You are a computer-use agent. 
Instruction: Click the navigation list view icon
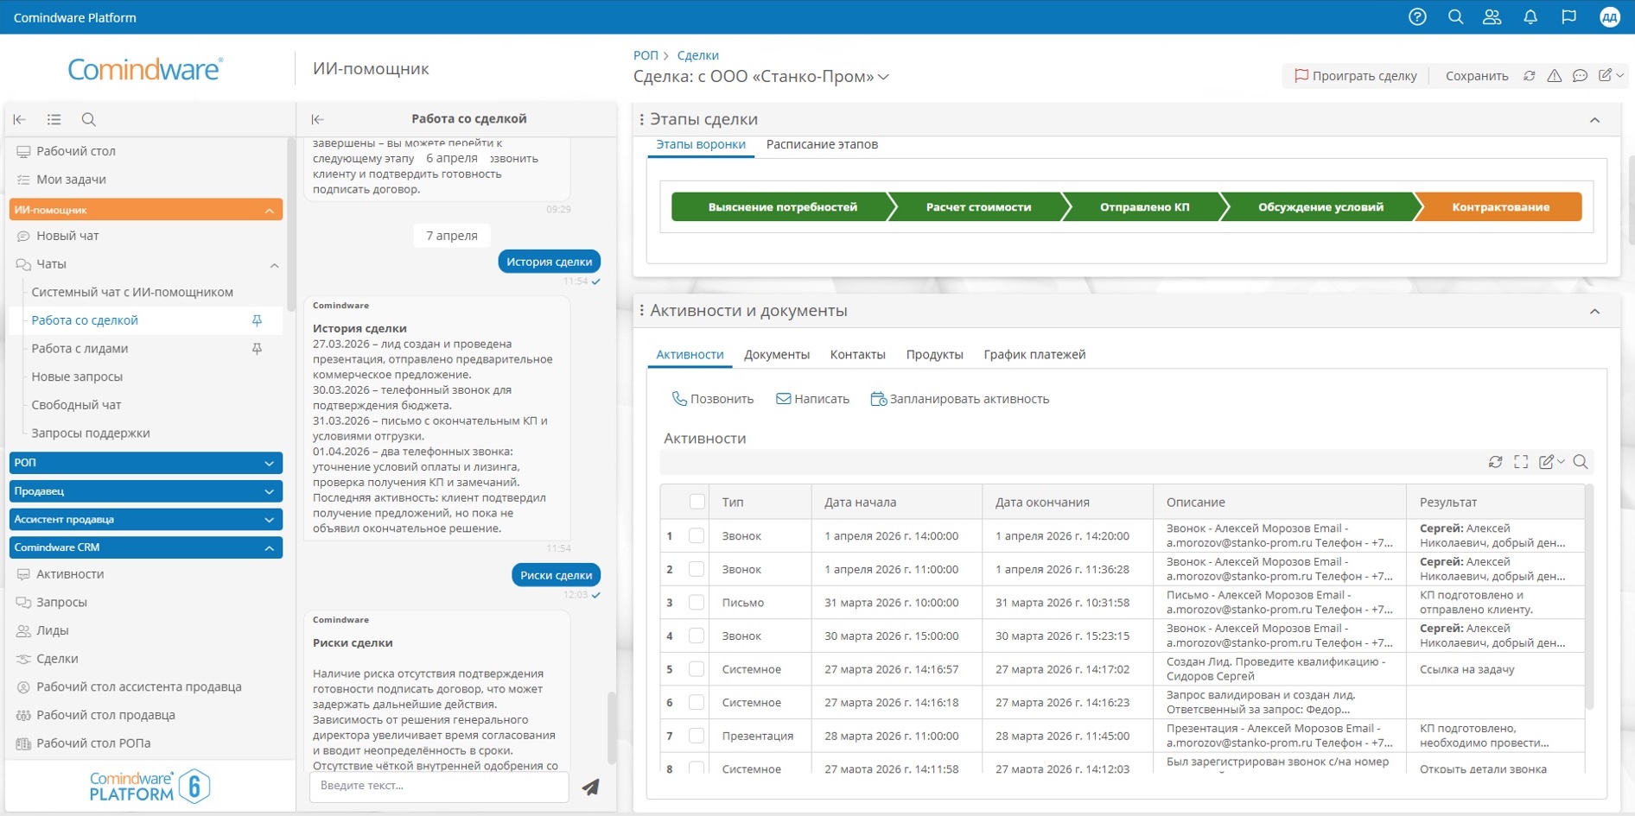tap(54, 119)
